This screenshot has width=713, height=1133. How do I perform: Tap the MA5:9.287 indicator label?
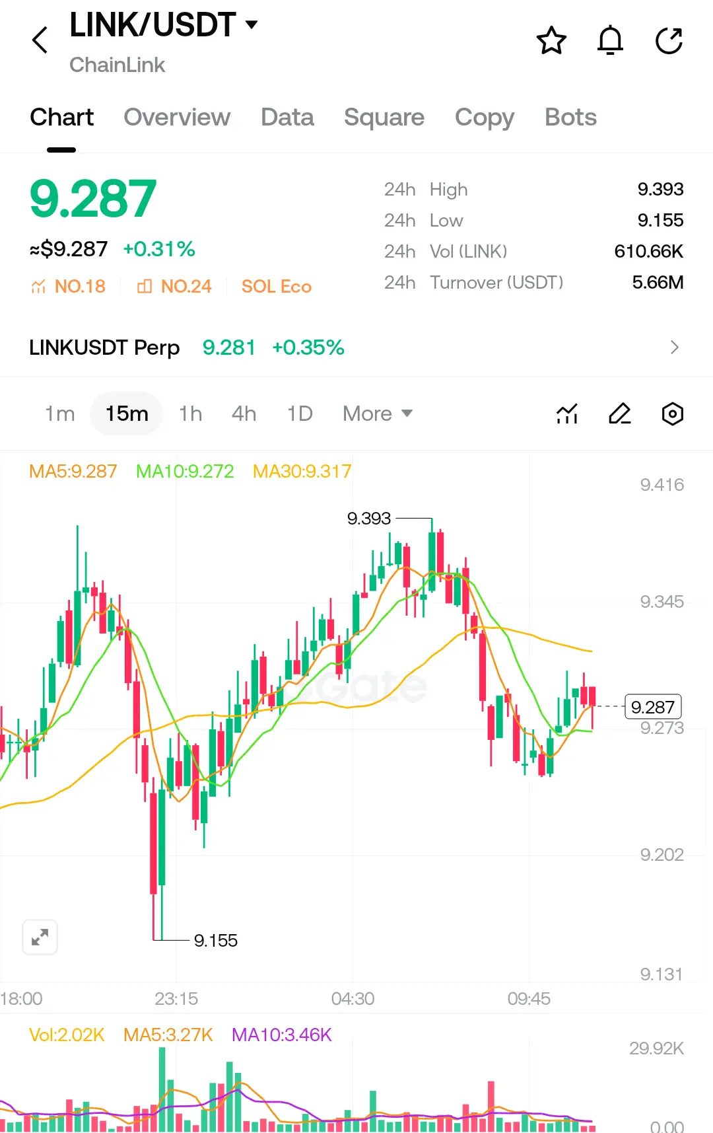pos(73,471)
